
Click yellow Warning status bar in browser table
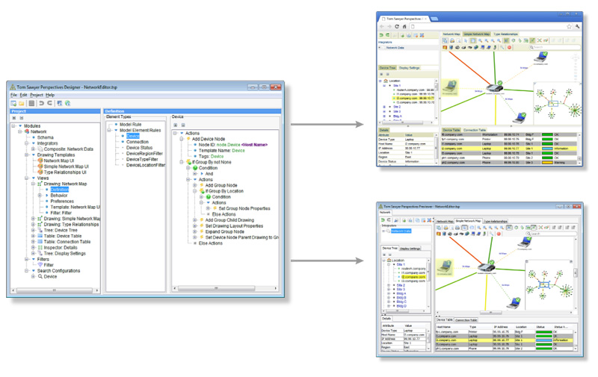[547, 163]
